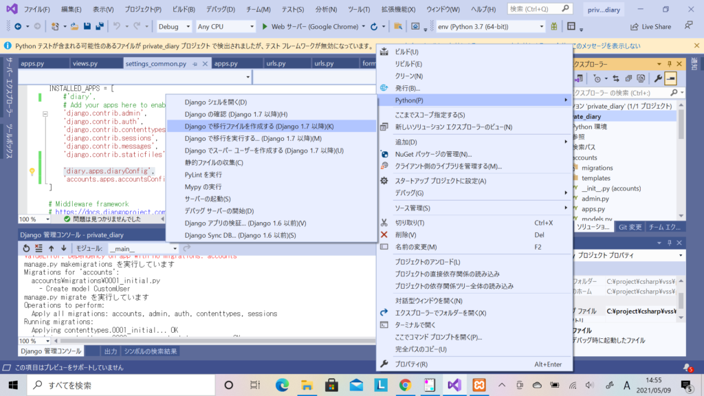Click the Navigate Backward arrow in toolbar

pyautogui.click(x=18, y=27)
